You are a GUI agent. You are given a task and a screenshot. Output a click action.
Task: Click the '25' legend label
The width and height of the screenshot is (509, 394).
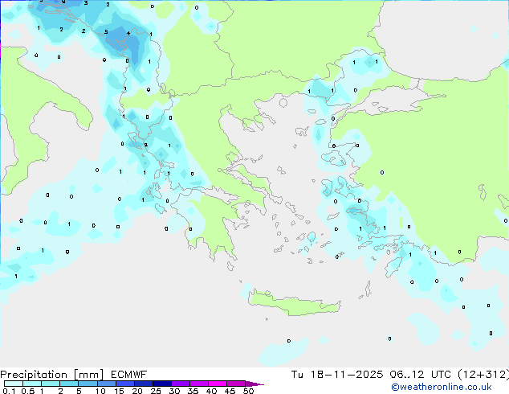pos(156,391)
